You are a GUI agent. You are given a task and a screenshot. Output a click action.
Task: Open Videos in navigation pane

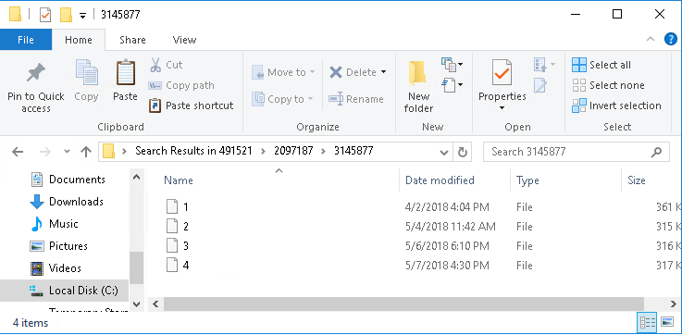point(56,268)
